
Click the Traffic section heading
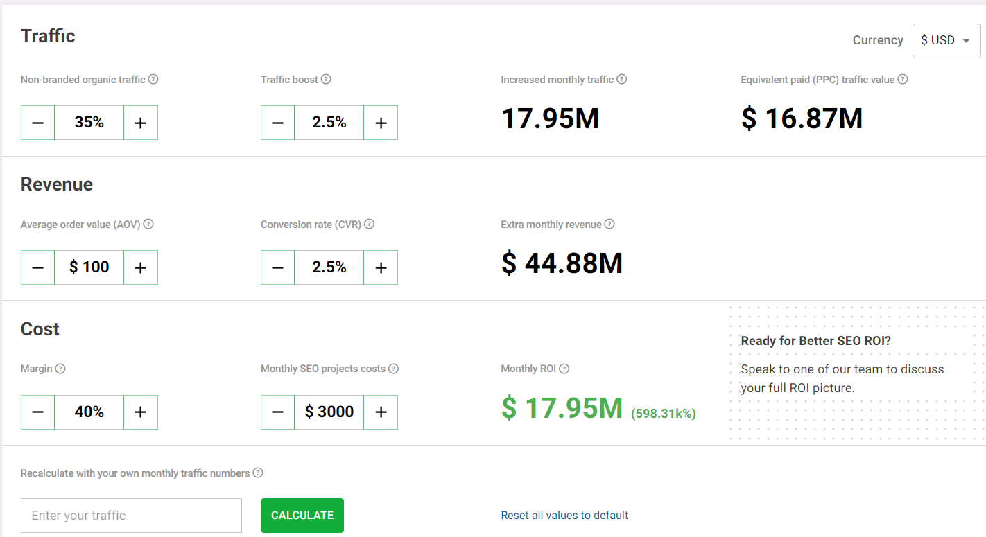(x=48, y=36)
